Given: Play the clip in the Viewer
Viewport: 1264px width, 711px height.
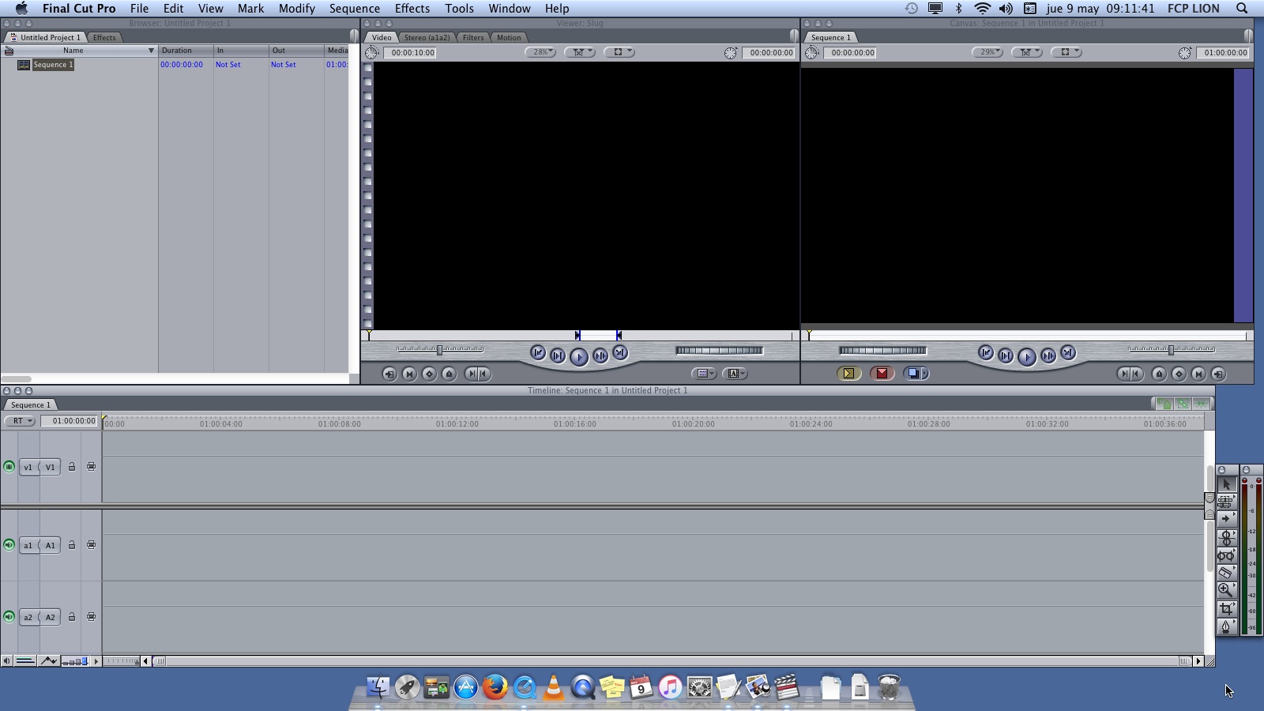Looking at the screenshot, I should point(579,357).
